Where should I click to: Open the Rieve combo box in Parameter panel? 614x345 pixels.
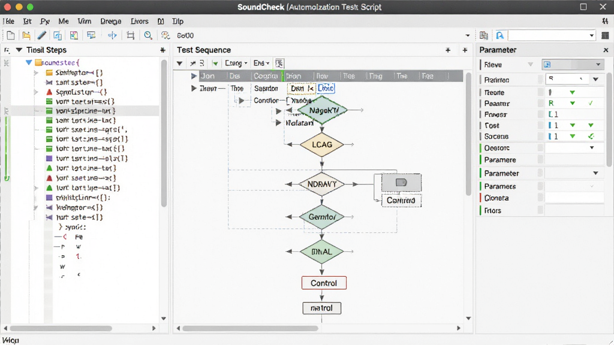[573, 65]
